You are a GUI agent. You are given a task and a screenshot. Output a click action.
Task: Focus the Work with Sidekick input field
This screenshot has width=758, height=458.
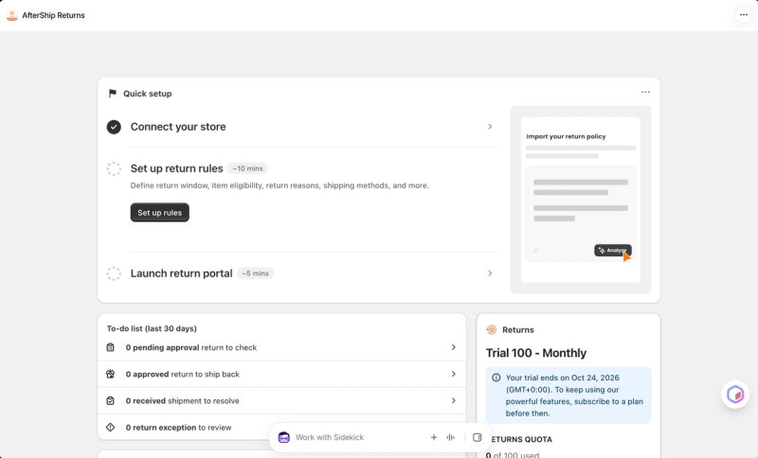(x=358, y=437)
